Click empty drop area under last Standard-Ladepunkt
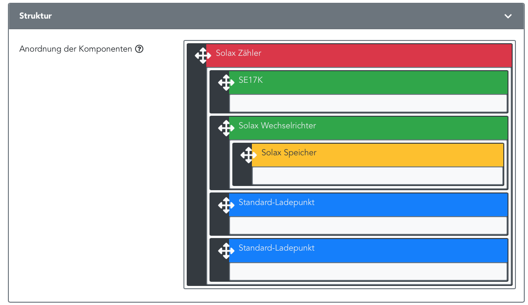 click(x=368, y=272)
